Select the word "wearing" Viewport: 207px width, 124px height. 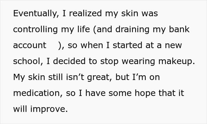(138, 61)
